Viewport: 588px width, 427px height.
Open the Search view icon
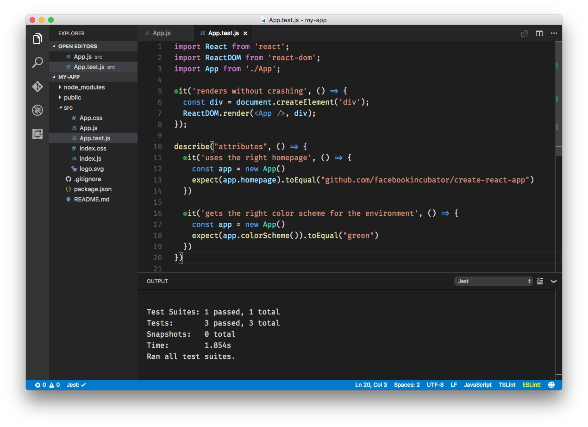click(38, 63)
